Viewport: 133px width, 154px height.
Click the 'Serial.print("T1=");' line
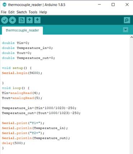click(x=23, y=123)
